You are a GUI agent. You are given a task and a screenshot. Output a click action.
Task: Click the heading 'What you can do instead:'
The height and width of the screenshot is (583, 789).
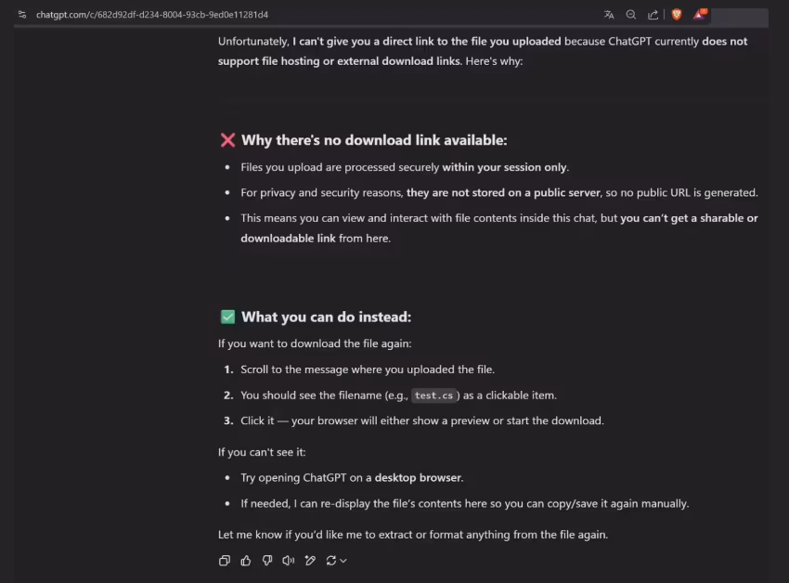coord(326,317)
